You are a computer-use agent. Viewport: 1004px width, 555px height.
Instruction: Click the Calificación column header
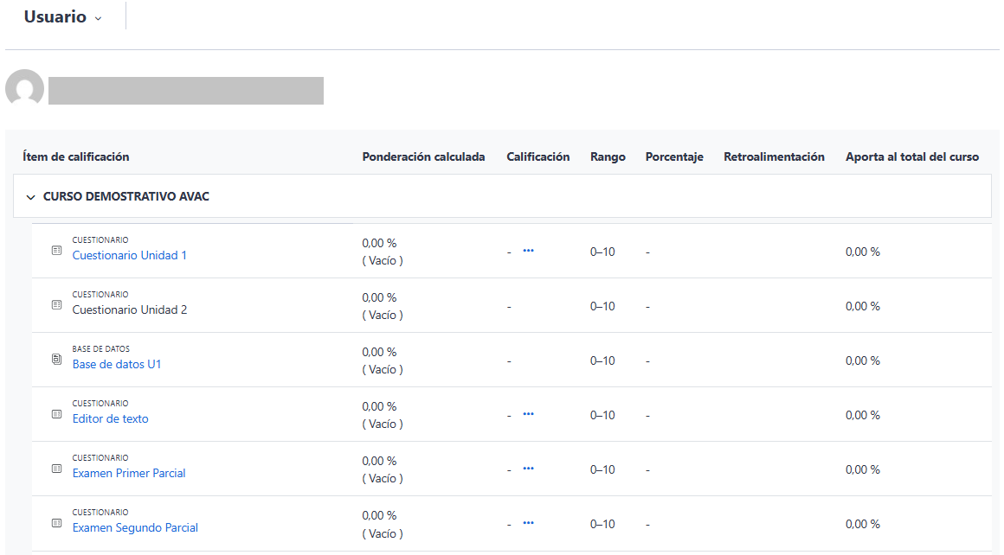(x=537, y=157)
